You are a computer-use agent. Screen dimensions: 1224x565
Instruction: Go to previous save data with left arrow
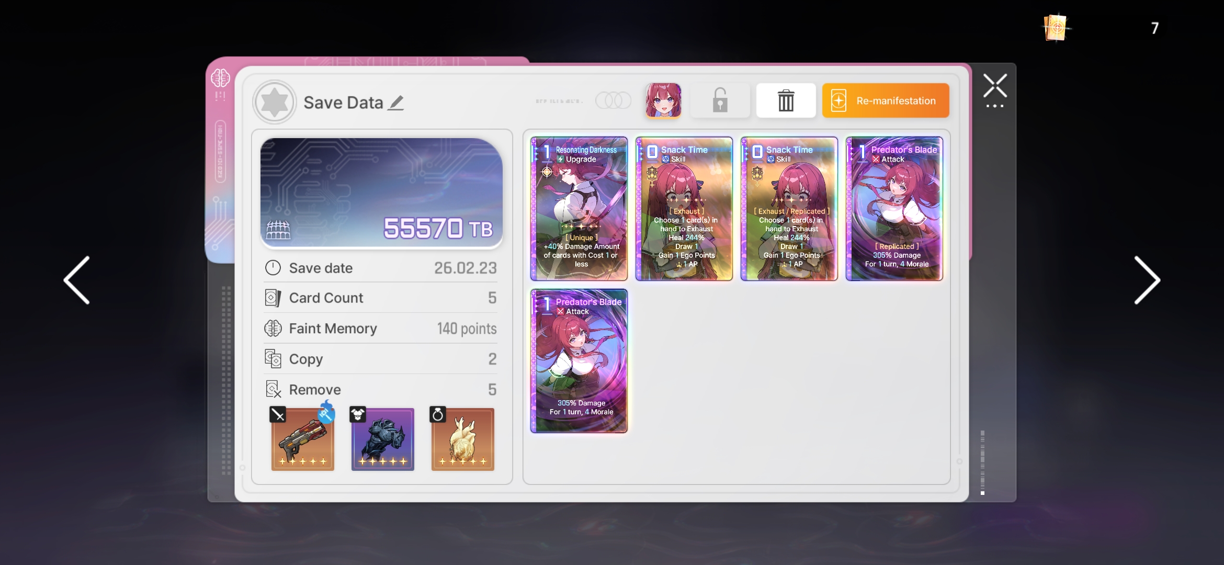[x=77, y=280]
